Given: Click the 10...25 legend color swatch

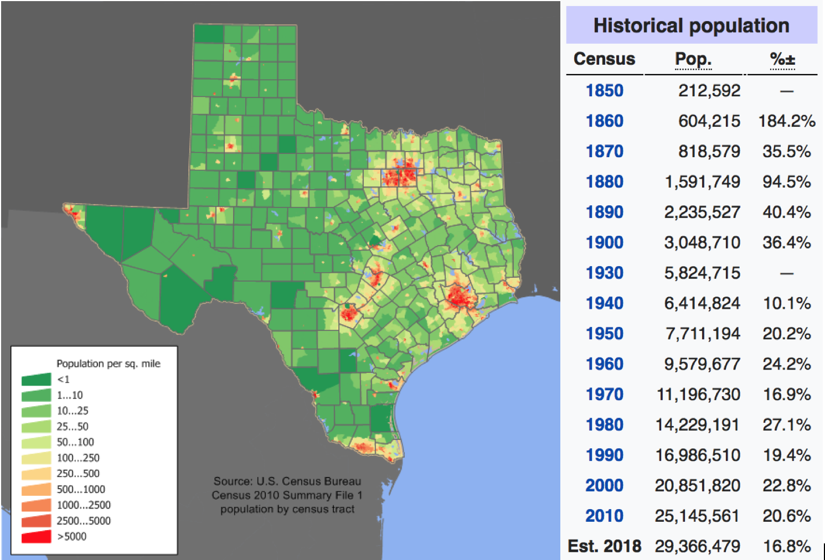Looking at the screenshot, I should [x=36, y=411].
